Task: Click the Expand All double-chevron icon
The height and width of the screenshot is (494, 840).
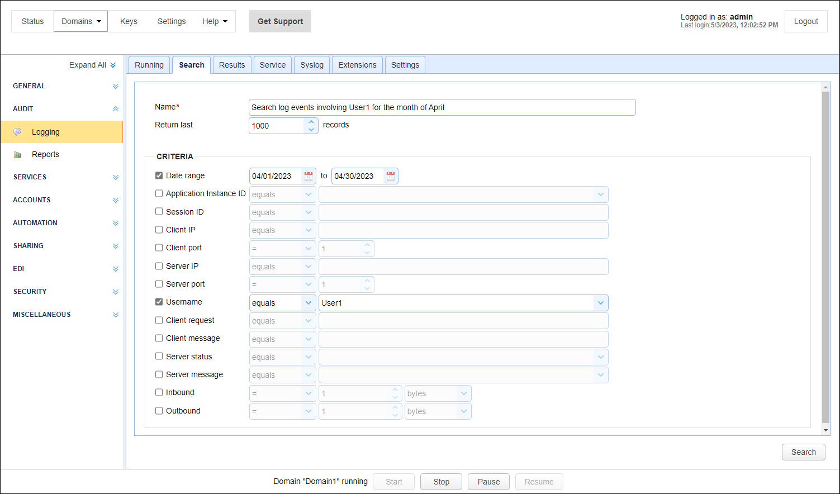Action: click(x=113, y=65)
